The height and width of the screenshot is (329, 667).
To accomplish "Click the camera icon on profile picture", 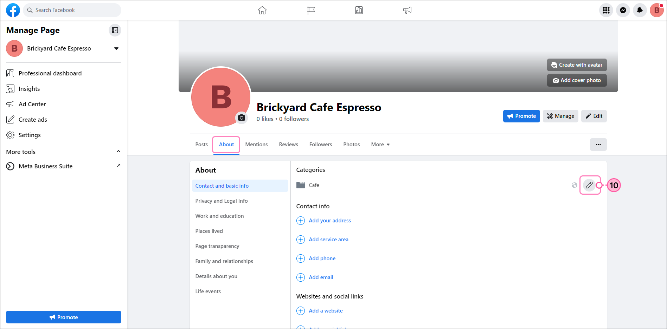I will pos(242,117).
